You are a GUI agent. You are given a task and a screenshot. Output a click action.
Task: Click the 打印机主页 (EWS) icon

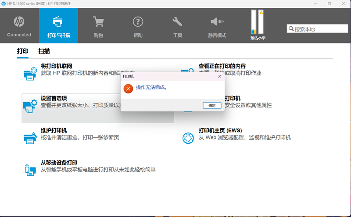(x=188, y=138)
